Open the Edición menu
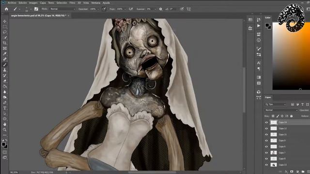The width and height of the screenshot is (310, 174). click(23, 3)
